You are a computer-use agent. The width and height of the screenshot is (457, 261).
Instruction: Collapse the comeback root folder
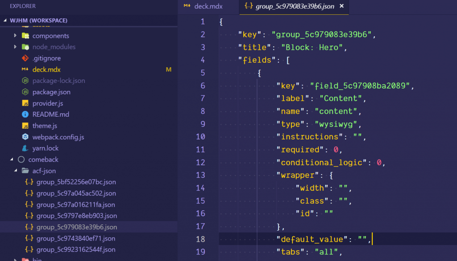[x=12, y=159]
